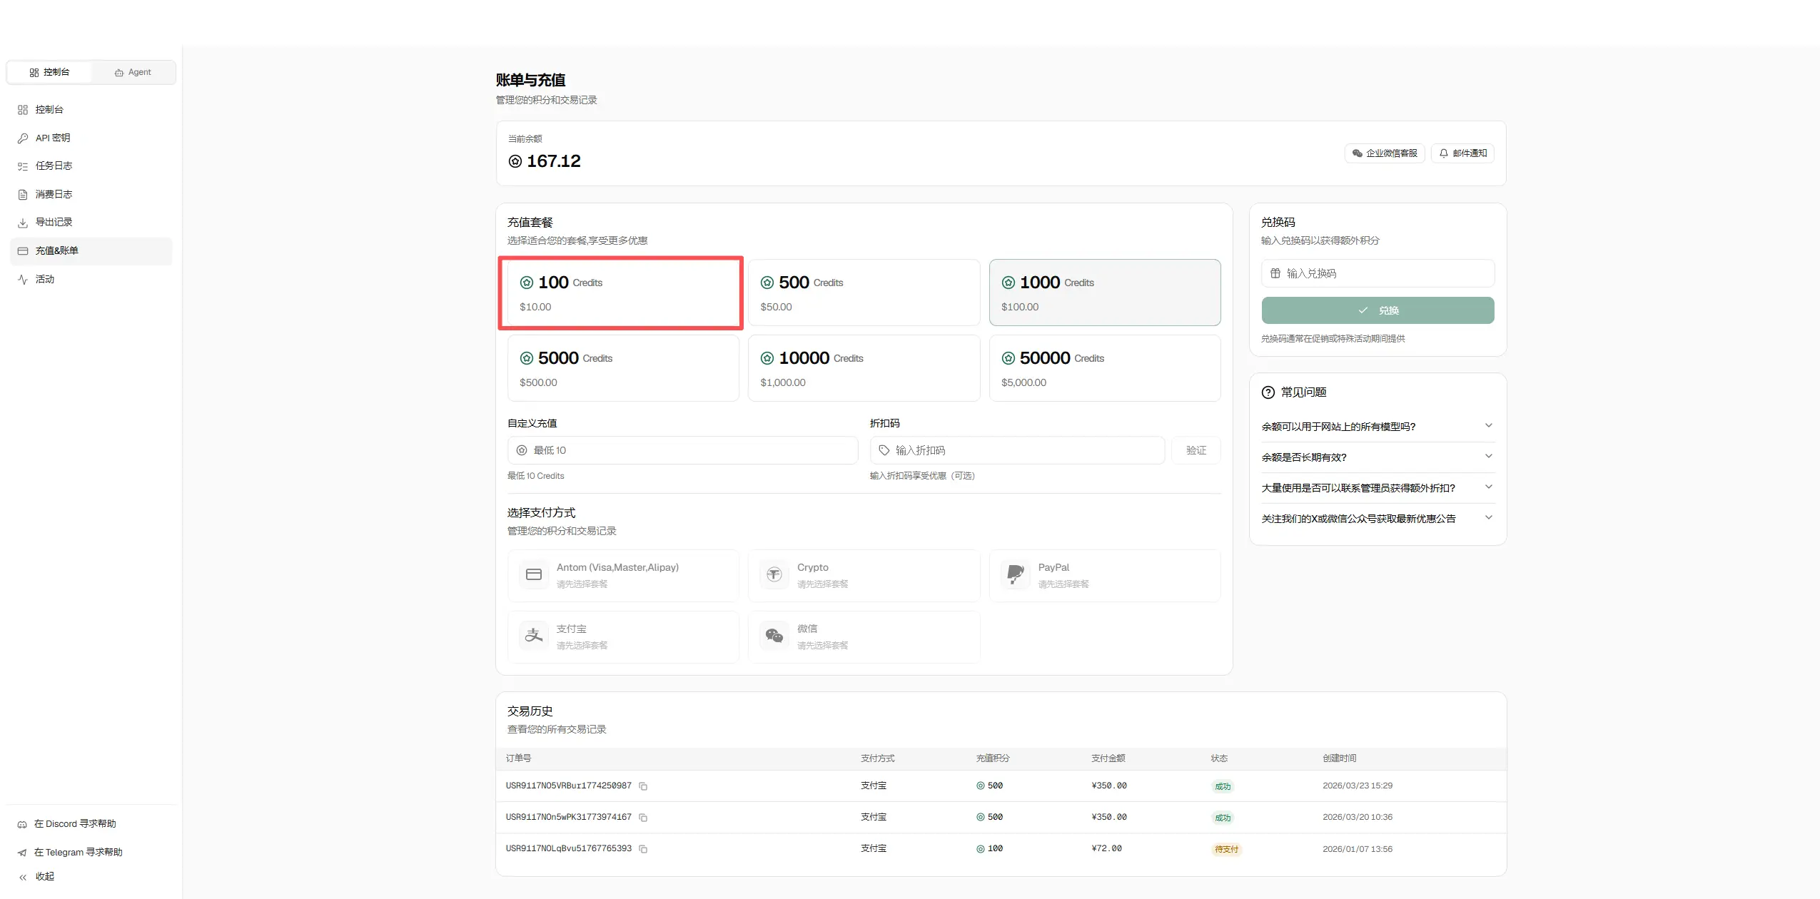The image size is (1820, 899).
Task: Choose 支付宝 payment method
Action: tap(622, 636)
